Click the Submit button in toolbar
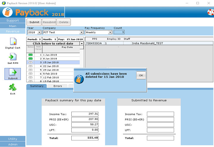Image resolution: width=214 pixels, height=147 pixels. point(34,22)
